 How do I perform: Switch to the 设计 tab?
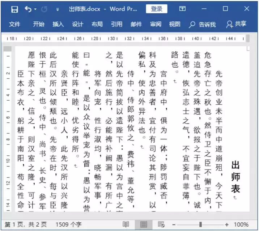point(77,24)
